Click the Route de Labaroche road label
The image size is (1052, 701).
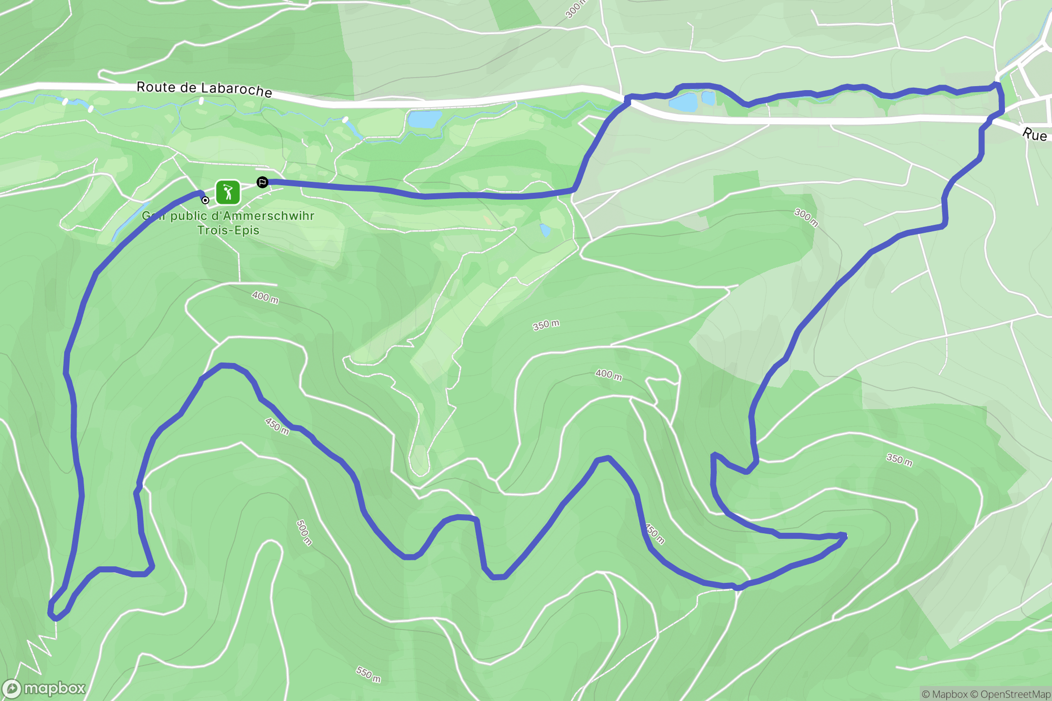pos(204,89)
